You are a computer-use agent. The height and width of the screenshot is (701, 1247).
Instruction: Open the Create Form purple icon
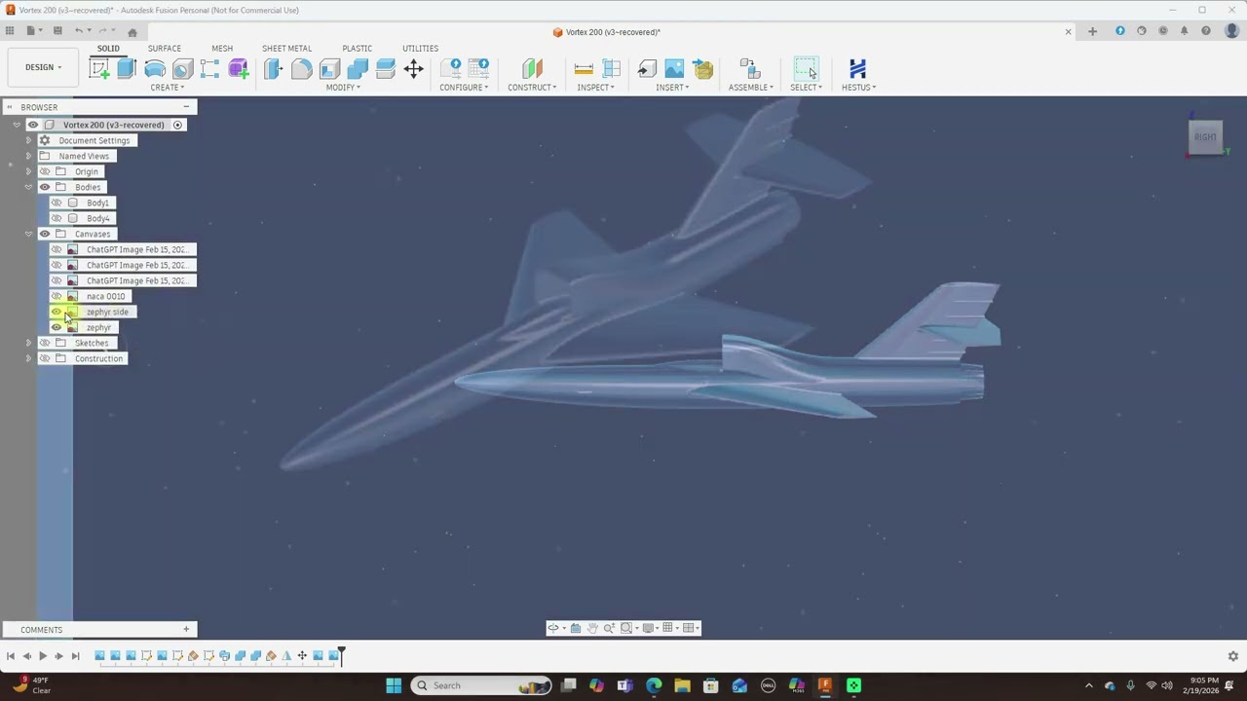[239, 68]
